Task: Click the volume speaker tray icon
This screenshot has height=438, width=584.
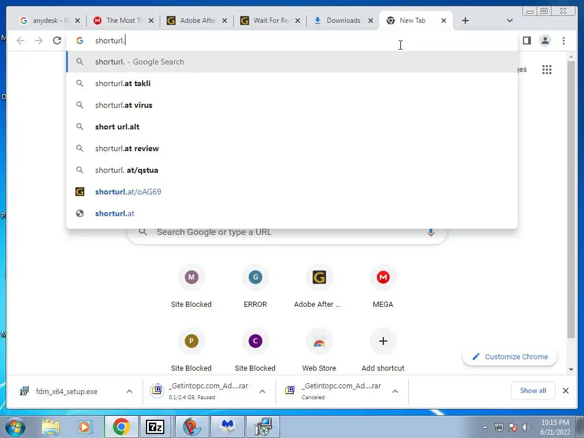Action: [x=526, y=427]
